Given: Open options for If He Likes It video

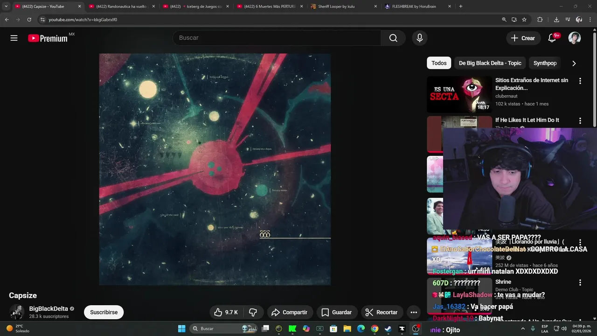Looking at the screenshot, I should pyautogui.click(x=580, y=120).
